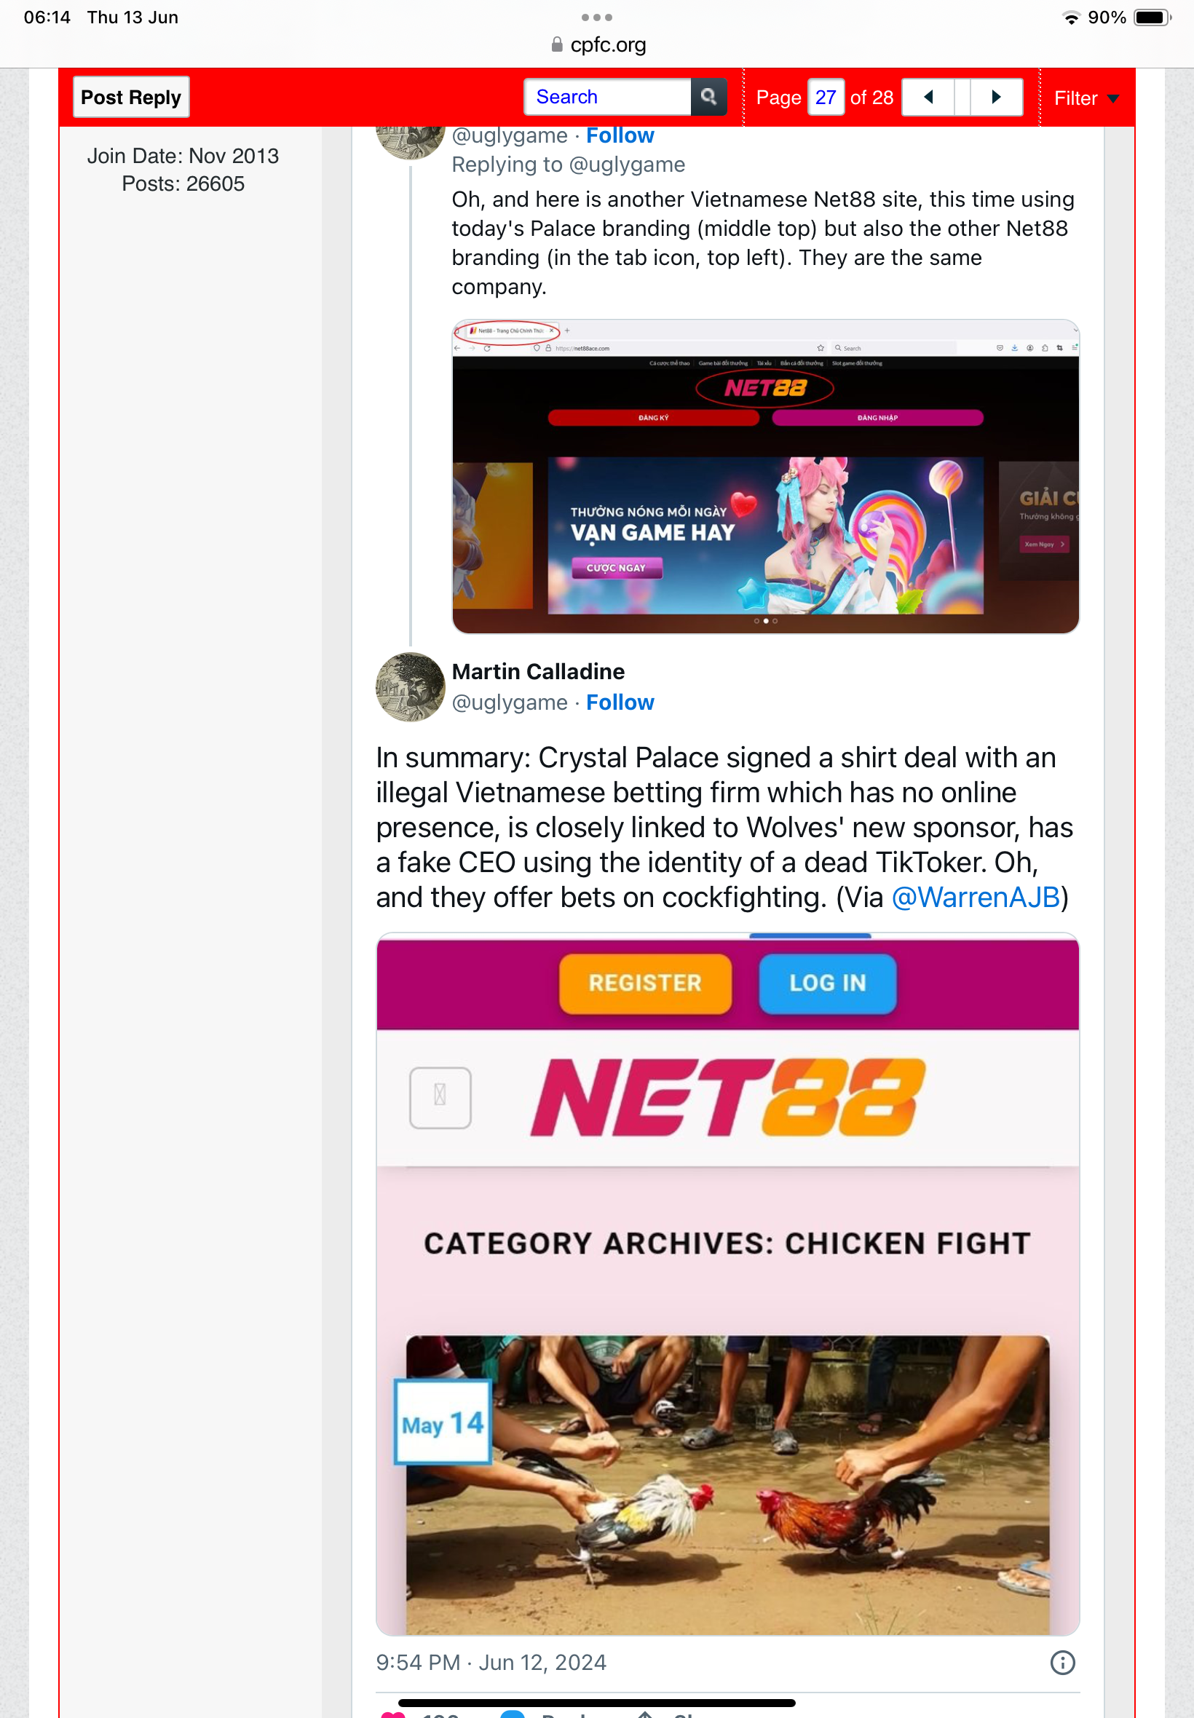
Task: Follow @uglygame on the summary tweet
Action: pyautogui.click(x=620, y=702)
